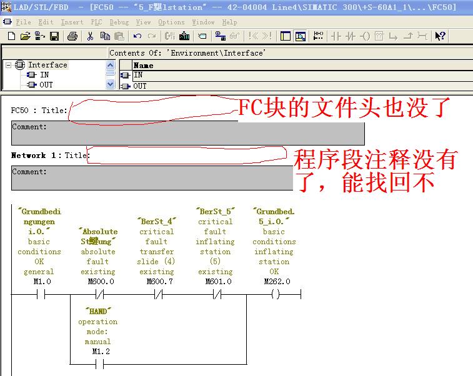Screen dimensions: 473x376
Task: Click the go to previous error icon
Action: [x=253, y=36]
